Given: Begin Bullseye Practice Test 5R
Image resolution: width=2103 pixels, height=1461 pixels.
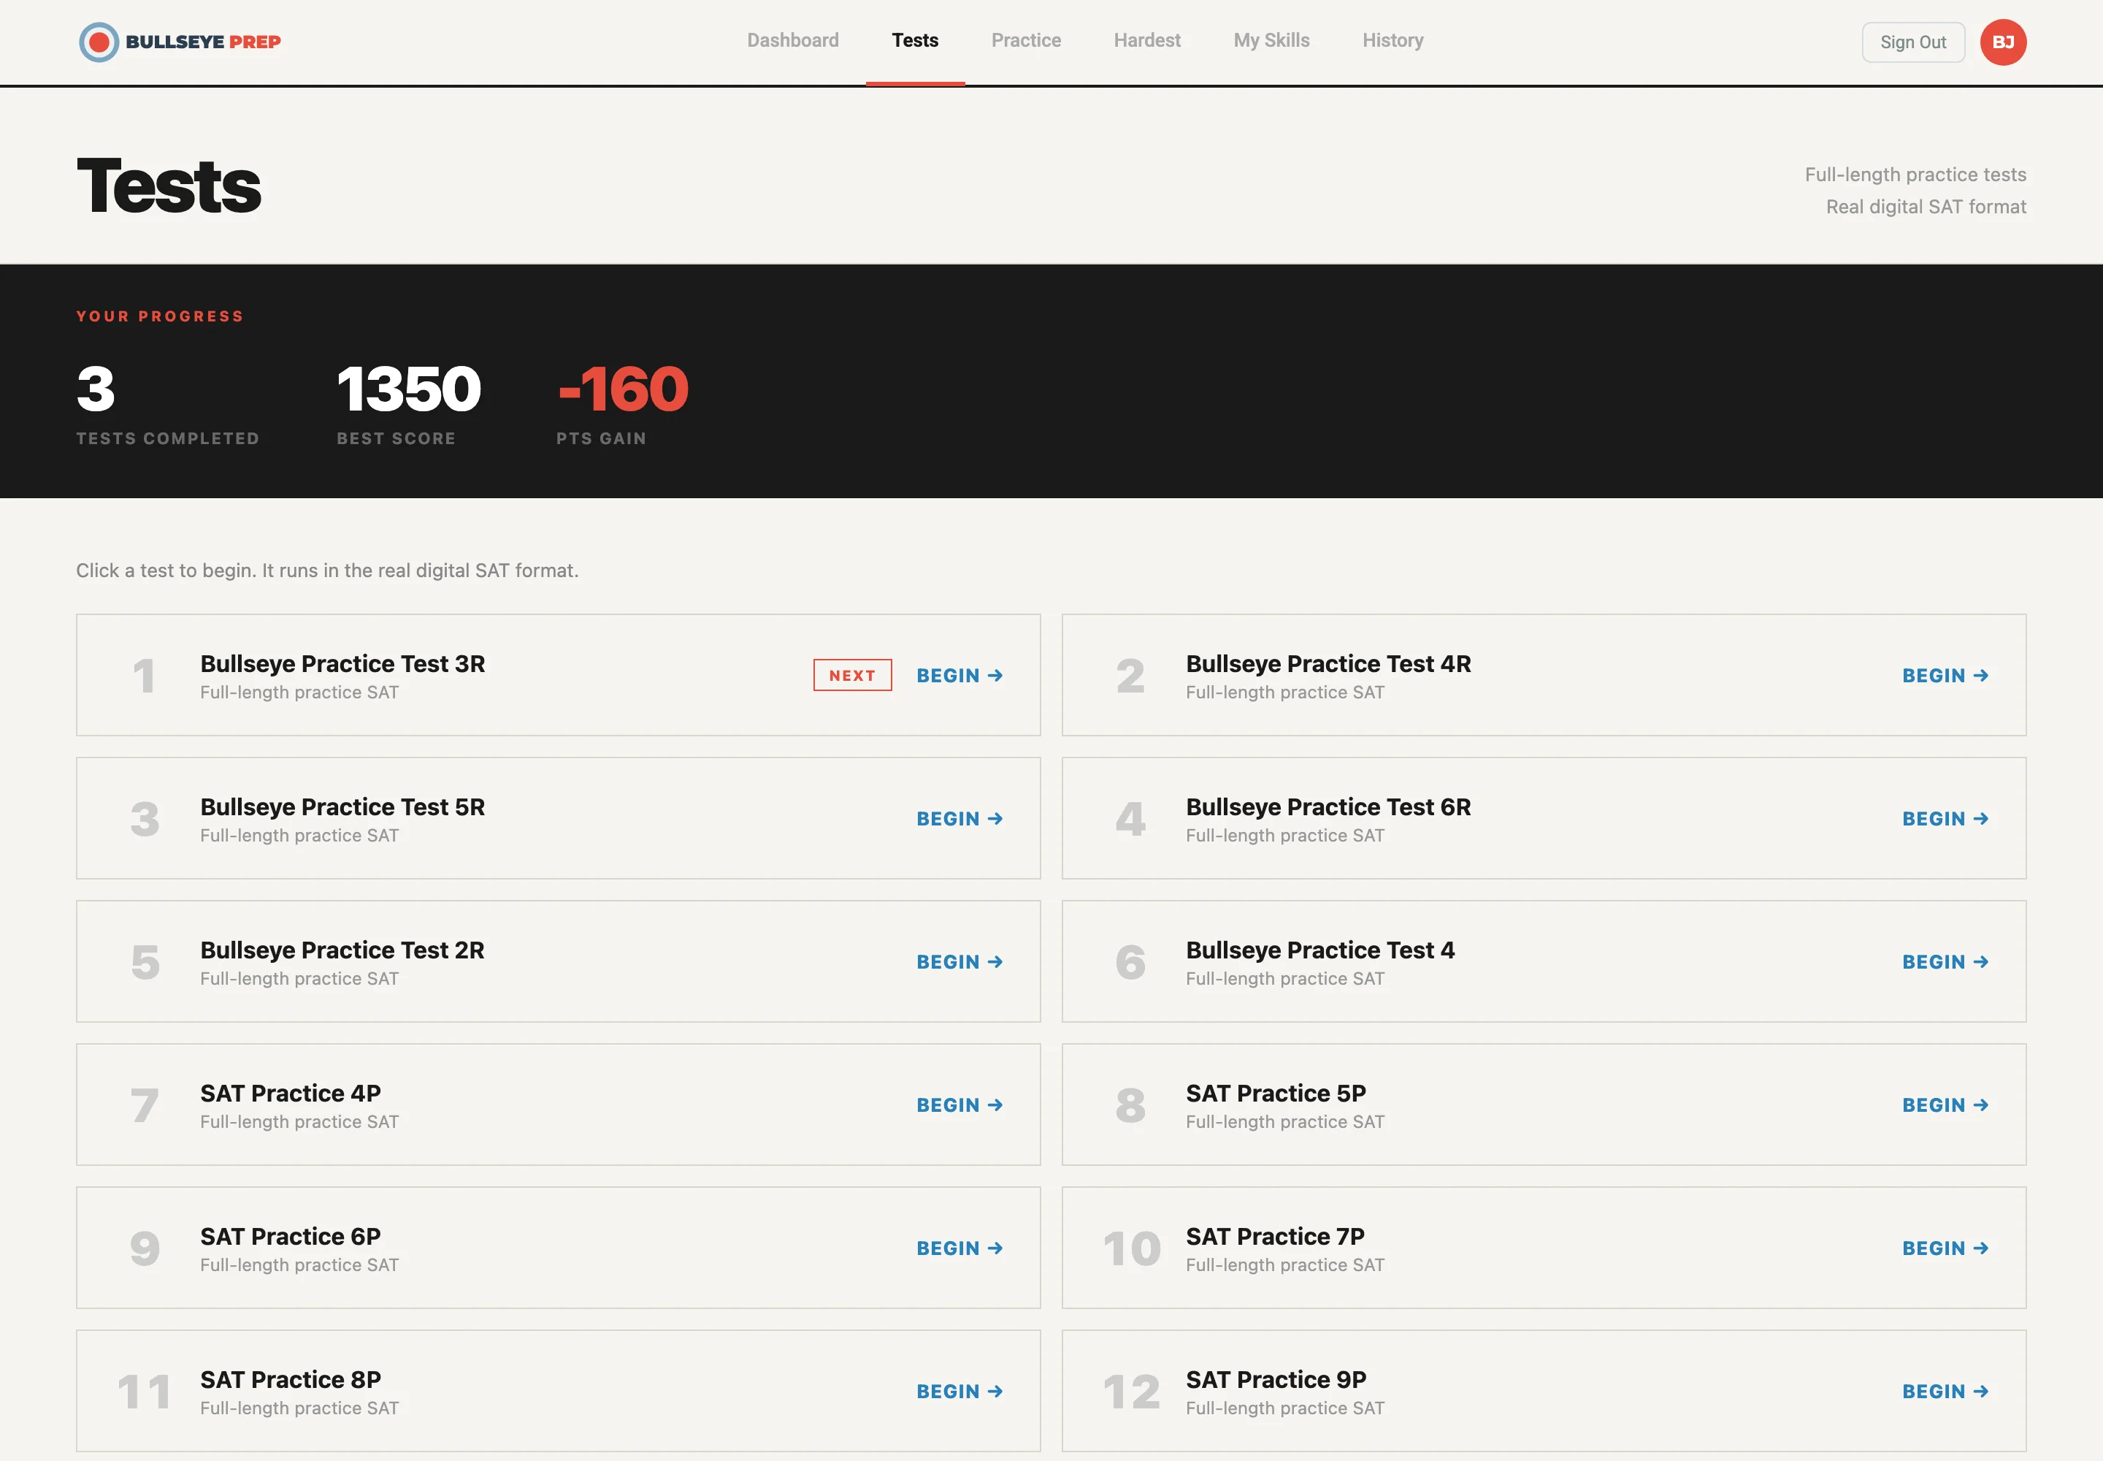Looking at the screenshot, I should [960, 818].
